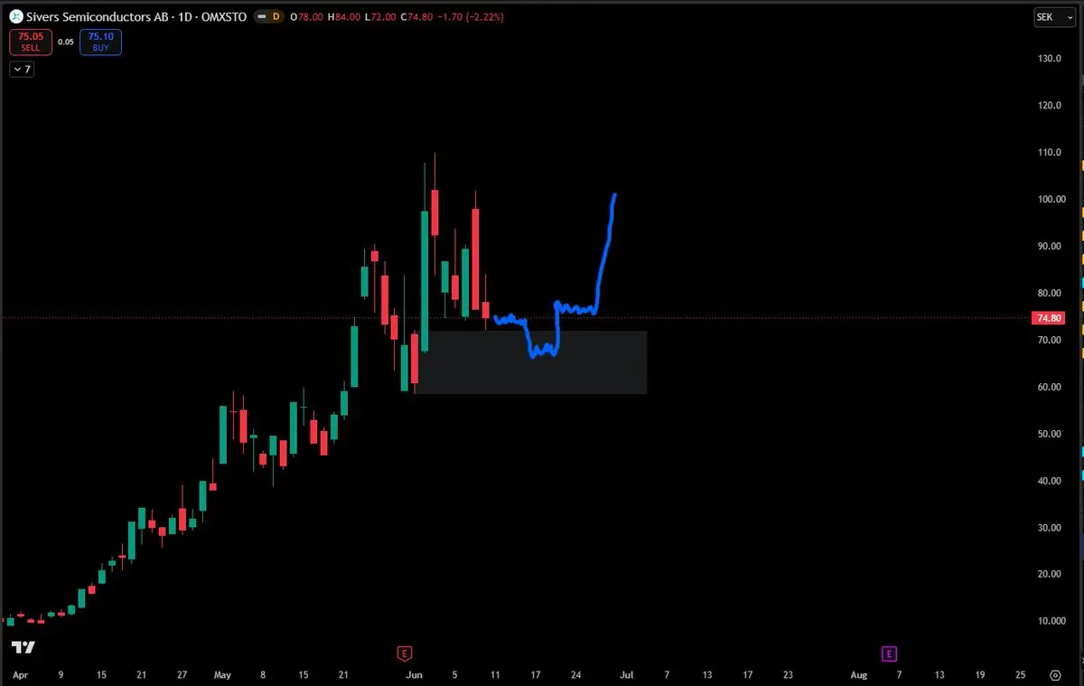1084x686 pixels.
Task: Open the SEK currency dropdown
Action: tap(1054, 17)
